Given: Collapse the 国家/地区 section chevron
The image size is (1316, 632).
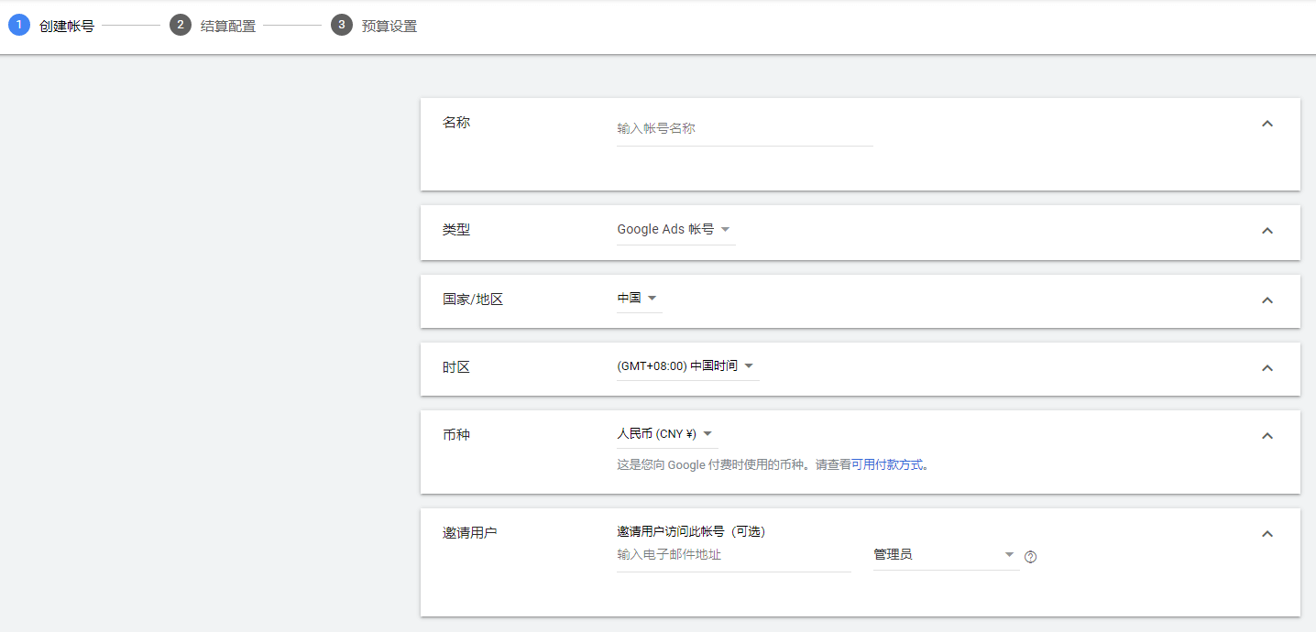Looking at the screenshot, I should pyautogui.click(x=1267, y=300).
